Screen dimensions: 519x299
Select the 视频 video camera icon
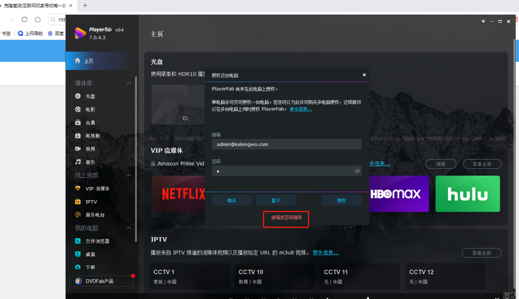(78, 149)
